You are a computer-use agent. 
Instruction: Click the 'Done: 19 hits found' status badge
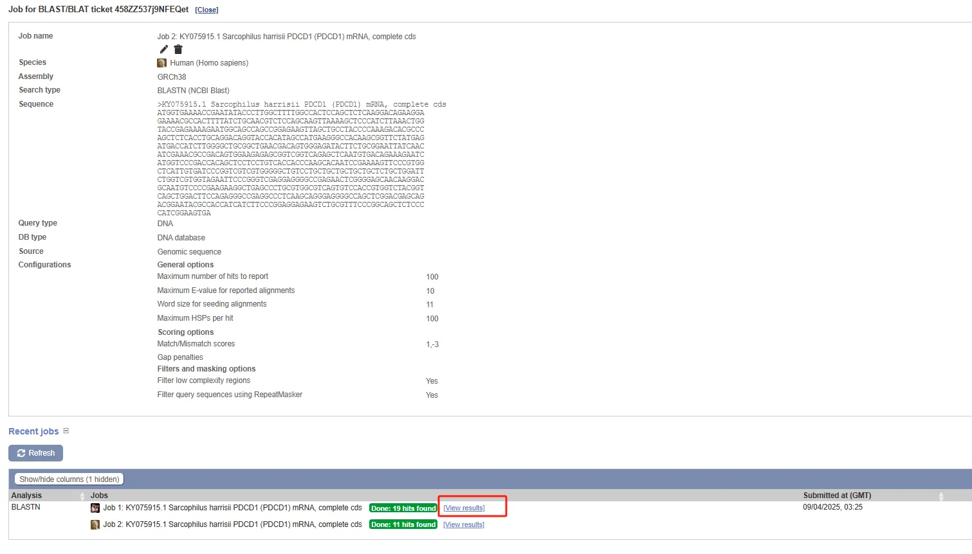[403, 508]
